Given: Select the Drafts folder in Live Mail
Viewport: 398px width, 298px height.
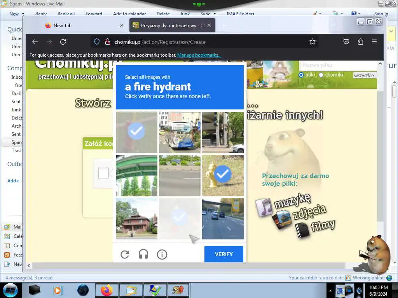Looking at the screenshot, I should pos(17,94).
